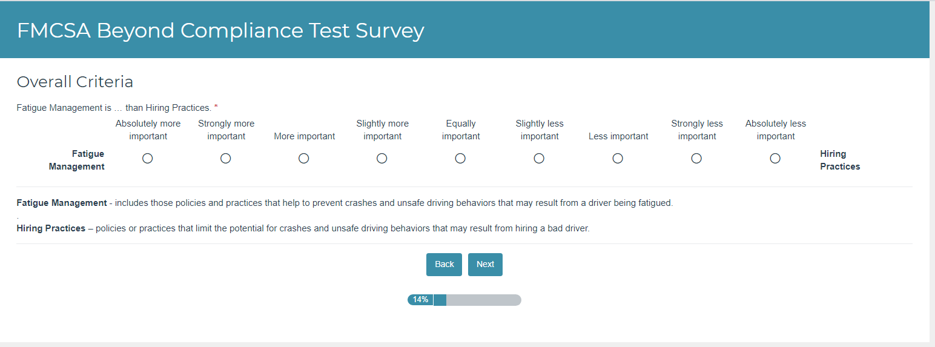Image resolution: width=935 pixels, height=347 pixels.
Task: Choose the "Slightly less important" radio button
Action: pyautogui.click(x=539, y=158)
